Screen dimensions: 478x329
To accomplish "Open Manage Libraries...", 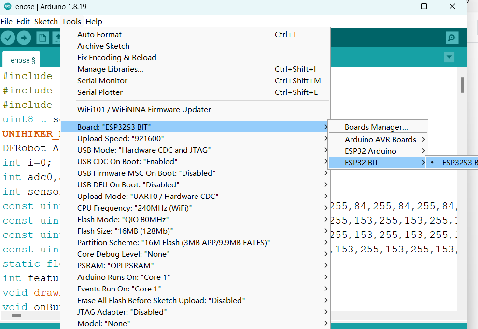I will click(x=196, y=69).
